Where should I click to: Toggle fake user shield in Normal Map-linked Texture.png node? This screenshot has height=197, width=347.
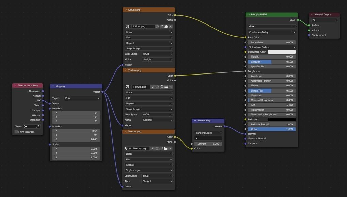pyautogui.click(x=157, y=149)
